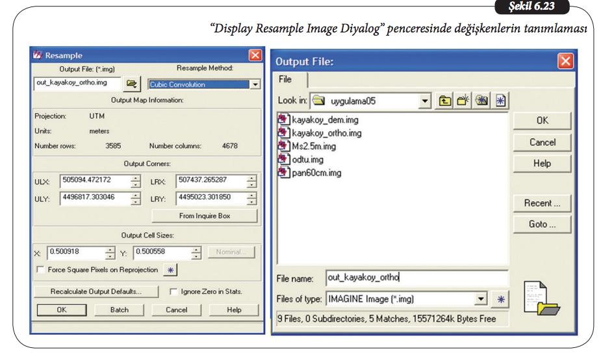
Task: Increase ULX value with stepper arrow
Action: point(135,178)
